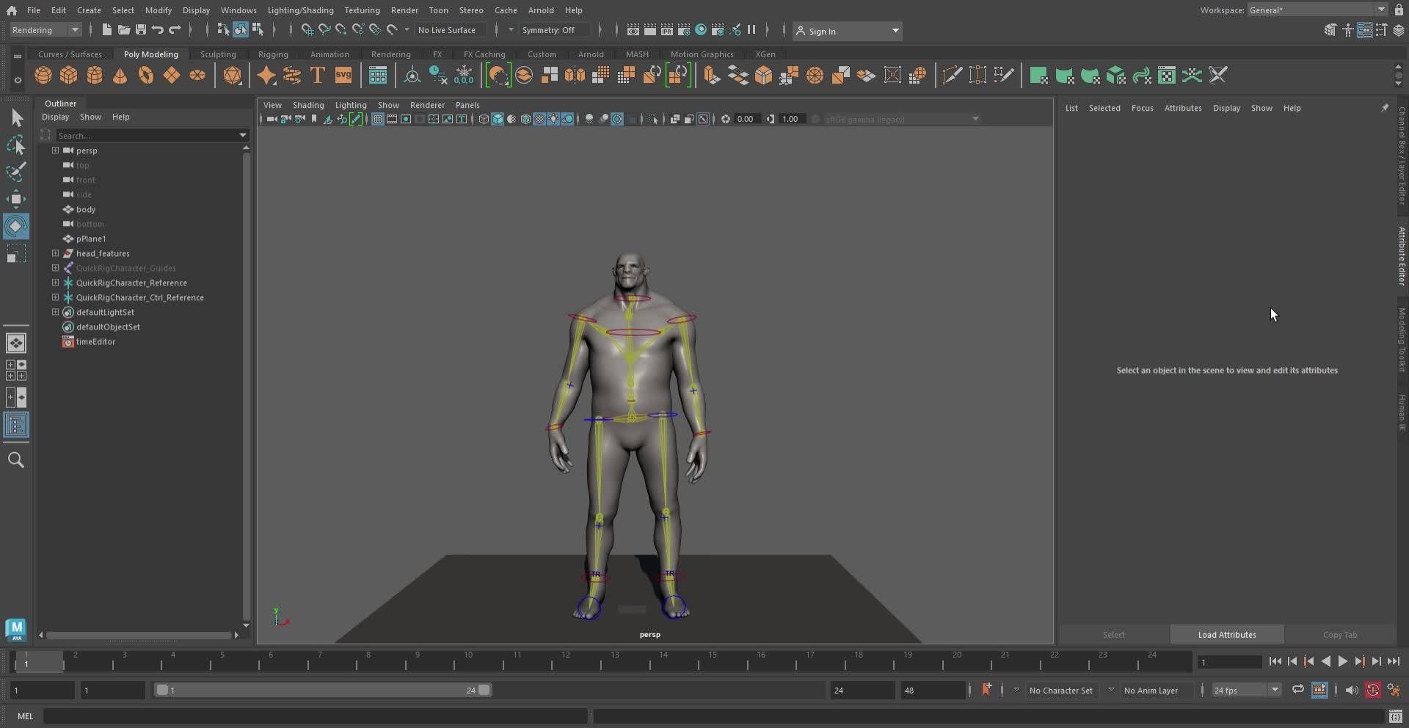The width and height of the screenshot is (1409, 728).
Task: Select the Move tool in the Tool Box
Action: (x=17, y=199)
